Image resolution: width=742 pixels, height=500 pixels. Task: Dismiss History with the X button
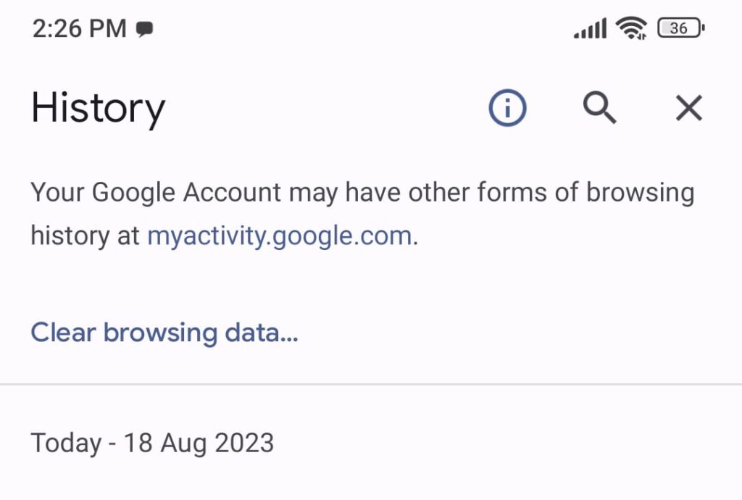click(688, 108)
